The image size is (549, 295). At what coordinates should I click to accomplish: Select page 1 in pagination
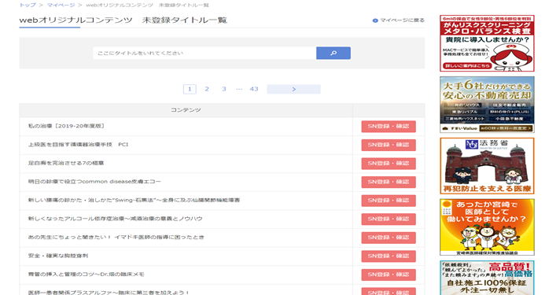click(190, 89)
